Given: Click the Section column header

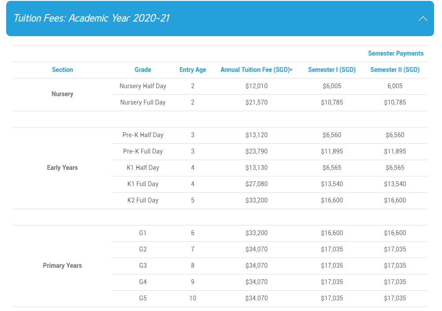Looking at the screenshot, I should tap(62, 70).
